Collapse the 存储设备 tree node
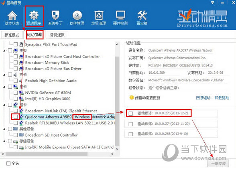This screenshot has height=170, width=236. pyautogui.click(x=4, y=141)
